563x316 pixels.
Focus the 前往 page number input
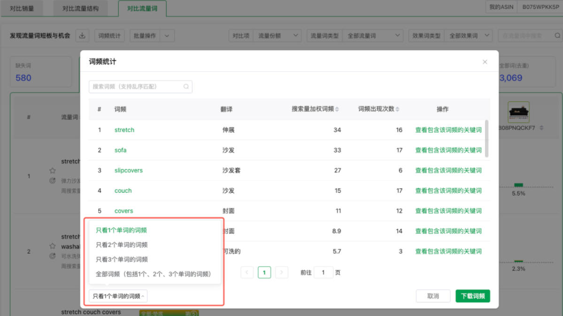(x=323, y=272)
